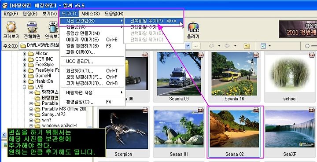Viewport: 317px width, 162px height.
Task: Expand the Allstar folder
Action: point(25,54)
